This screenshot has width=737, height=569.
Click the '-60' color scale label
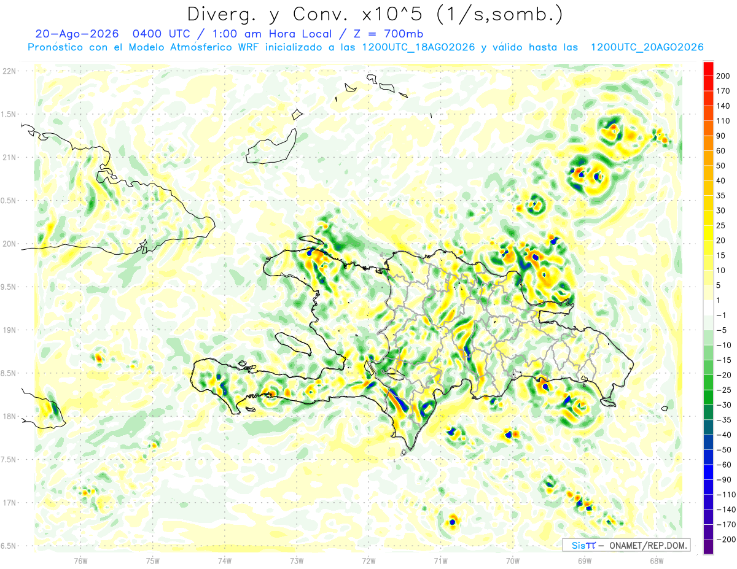pyautogui.click(x=723, y=465)
